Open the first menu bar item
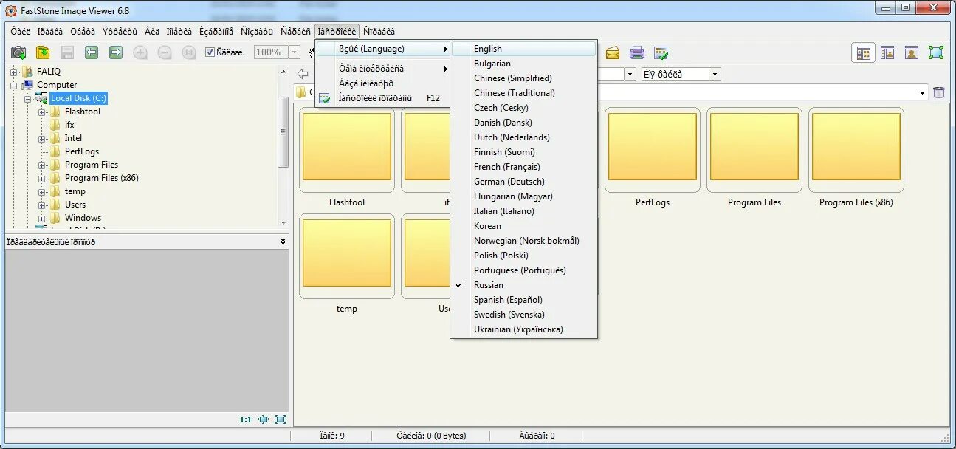This screenshot has height=449, width=956. pos(21,32)
